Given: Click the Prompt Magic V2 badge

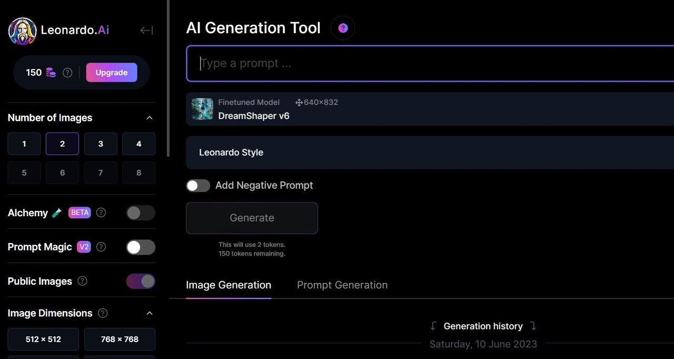Looking at the screenshot, I should click(x=84, y=247).
